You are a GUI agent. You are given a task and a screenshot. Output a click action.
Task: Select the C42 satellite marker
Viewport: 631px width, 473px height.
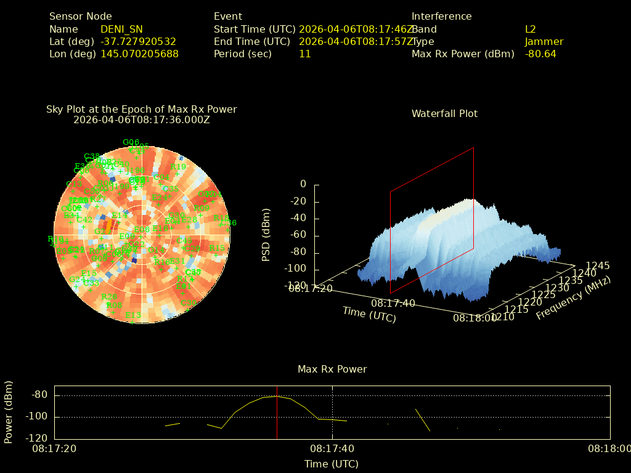(x=84, y=226)
